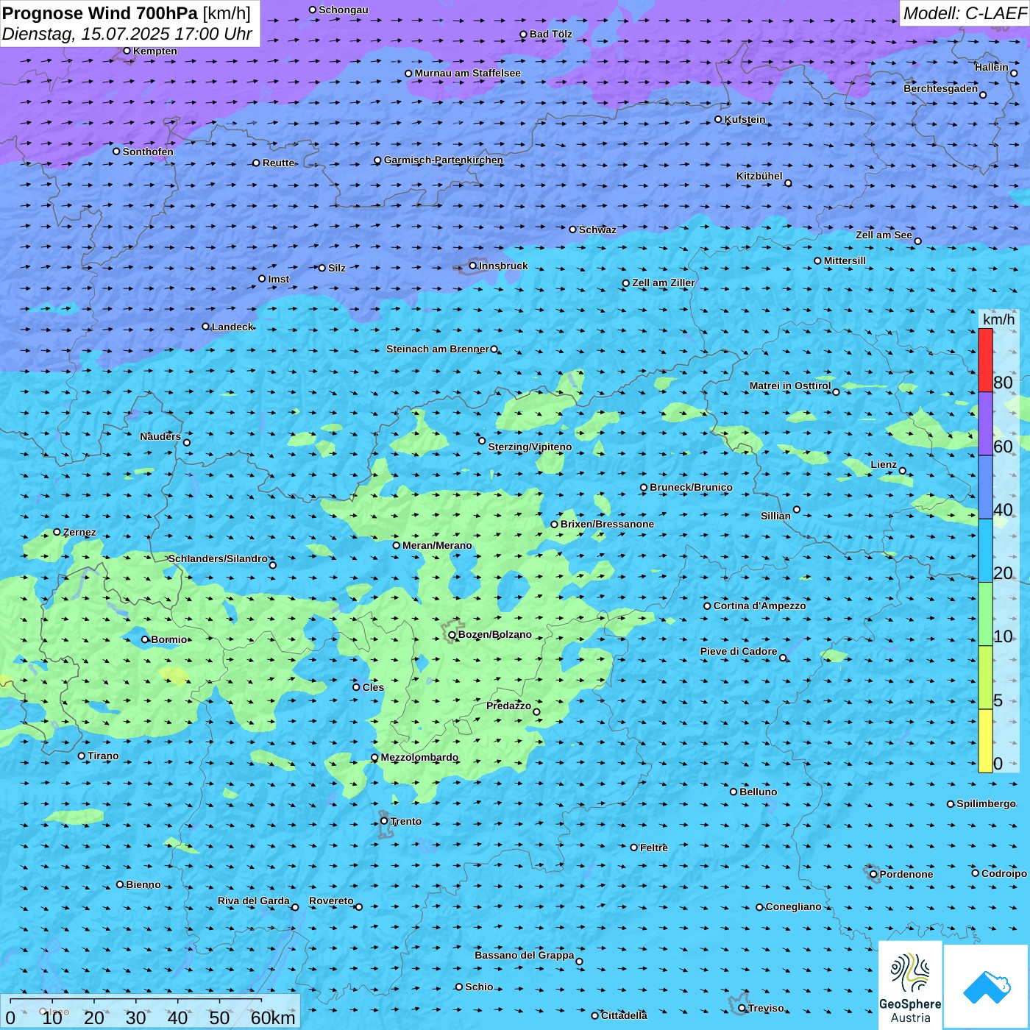Image resolution: width=1030 pixels, height=1030 pixels.
Task: Click the 'Mezzolombardo' label
Action: pos(419,757)
